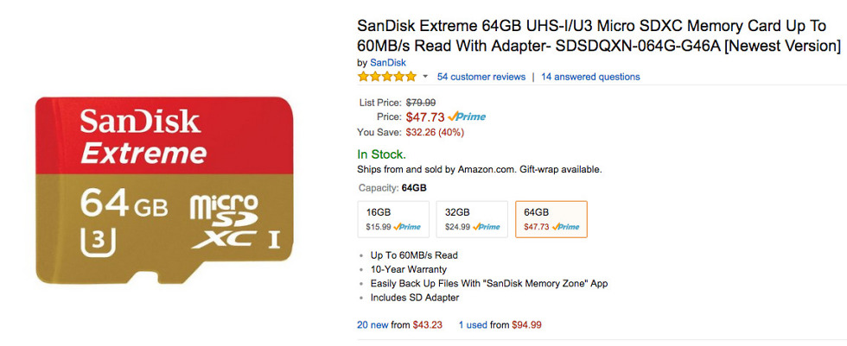The width and height of the screenshot is (847, 346).
Task: Click the green In Stock status text
Action: tap(381, 154)
